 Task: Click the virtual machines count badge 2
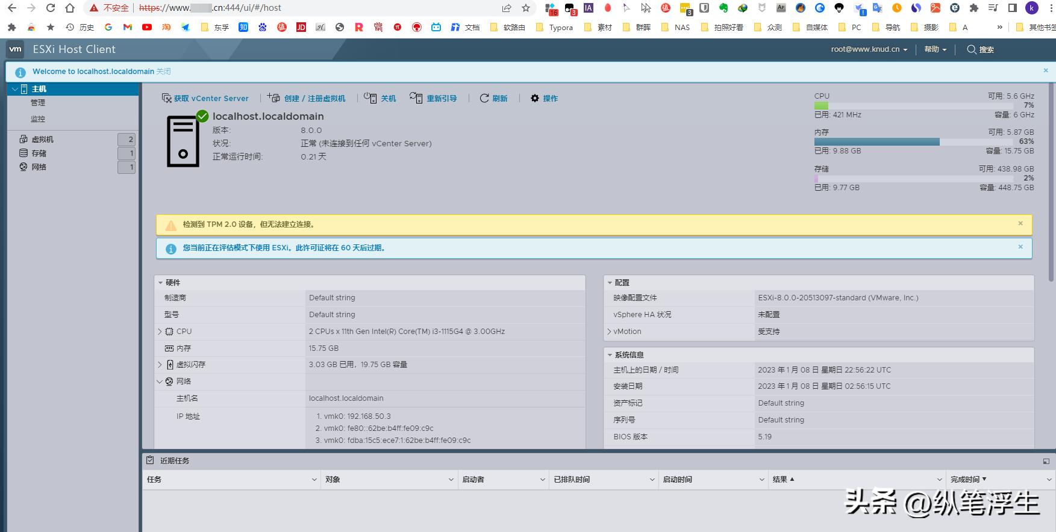tap(127, 140)
